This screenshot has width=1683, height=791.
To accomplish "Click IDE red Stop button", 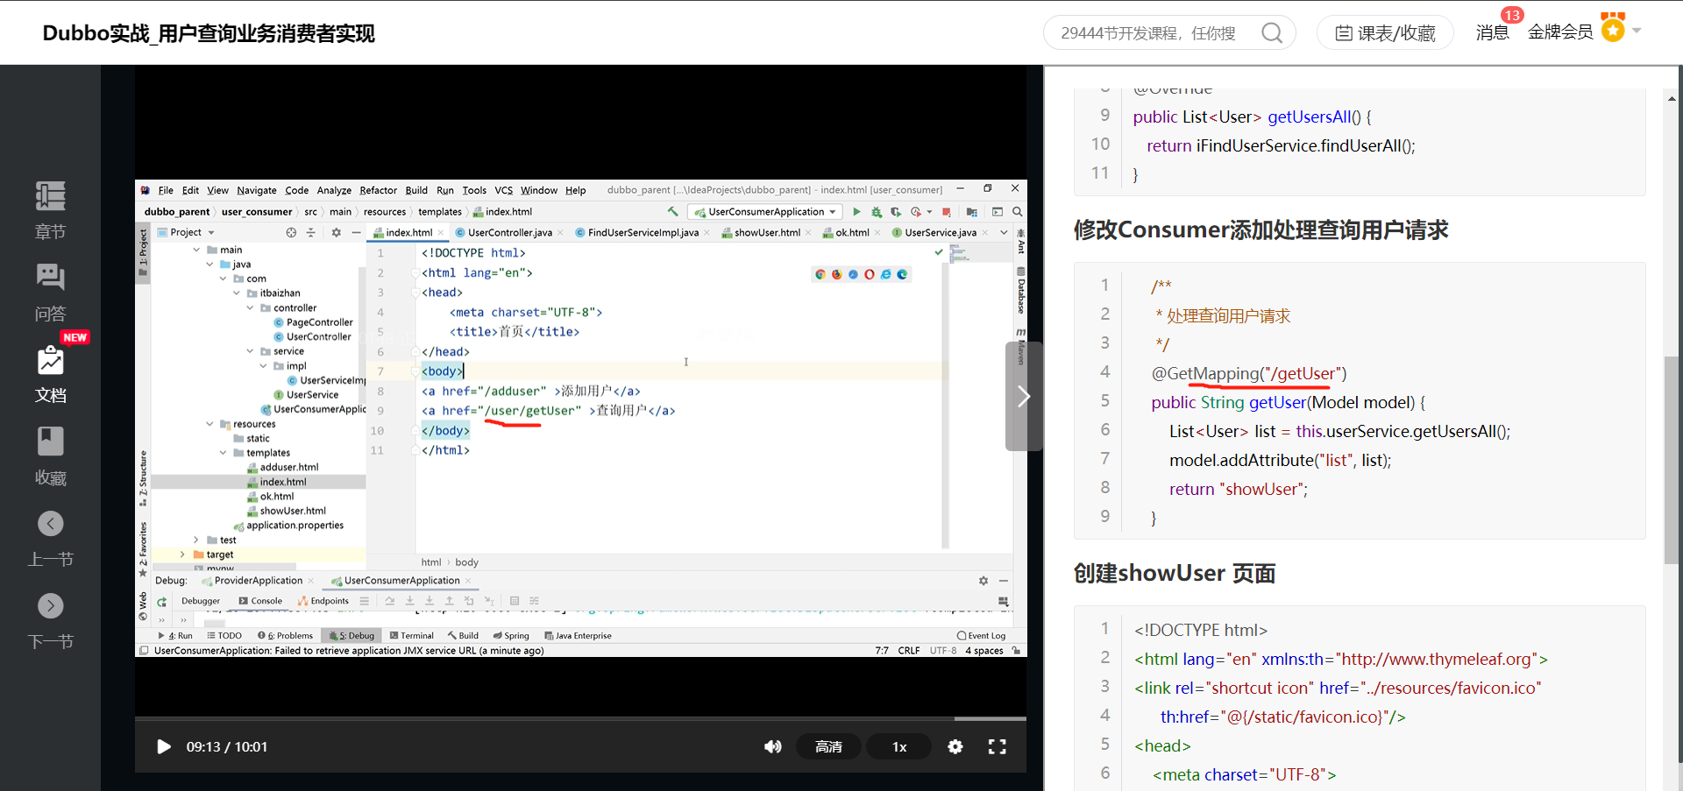I will coord(947,212).
